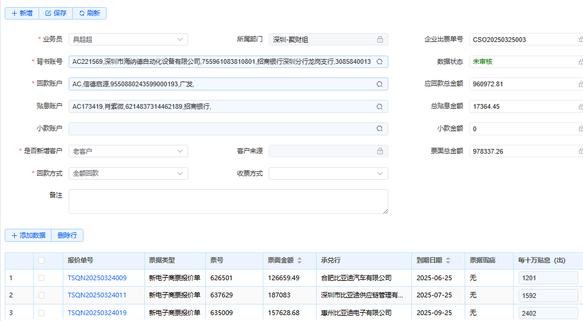Click lock icon in 客户来源 field

(x=380, y=151)
